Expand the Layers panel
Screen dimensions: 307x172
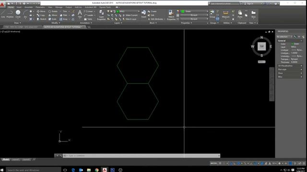(x=118, y=23)
